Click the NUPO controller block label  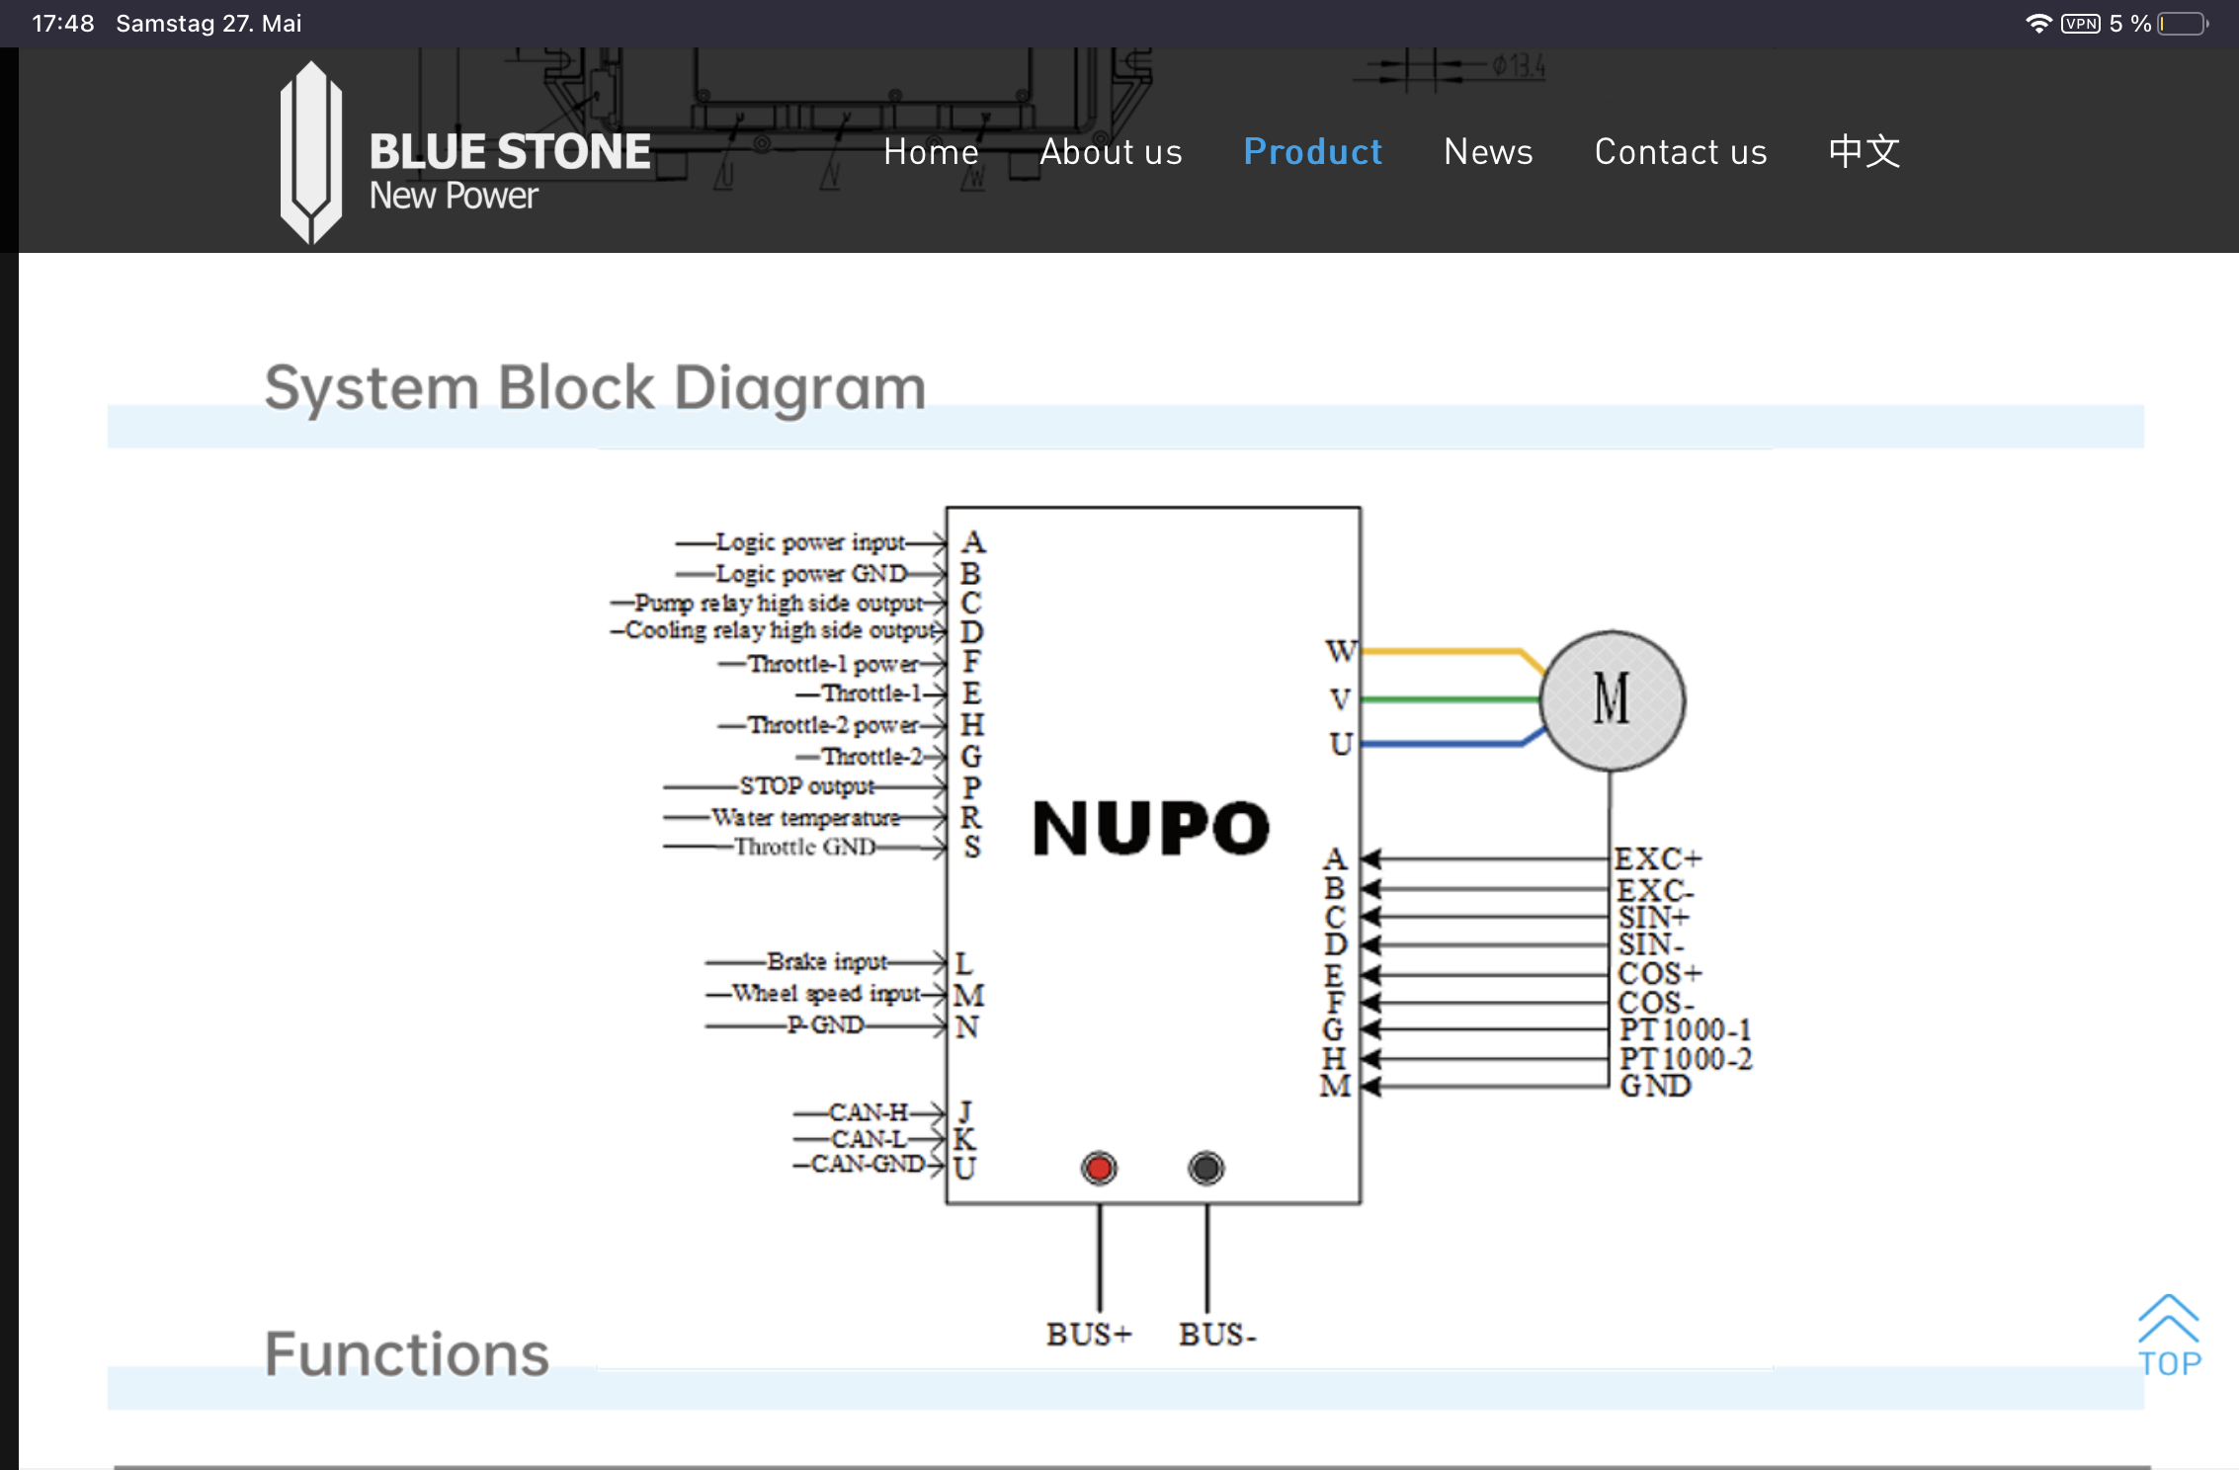pyautogui.click(x=1151, y=828)
